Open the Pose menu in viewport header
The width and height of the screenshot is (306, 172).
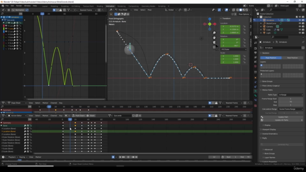coord(150,10)
